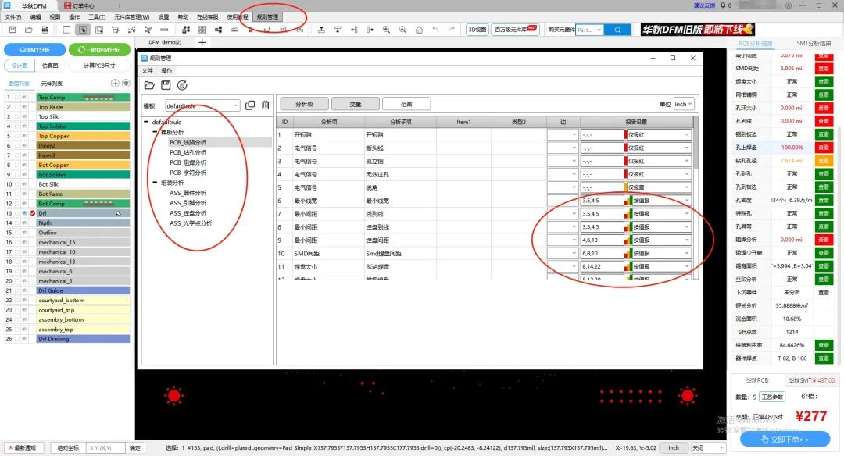Image resolution: width=844 pixels, height=456 pixels.
Task: Click the export upload arrow icon
Action: 321,30
